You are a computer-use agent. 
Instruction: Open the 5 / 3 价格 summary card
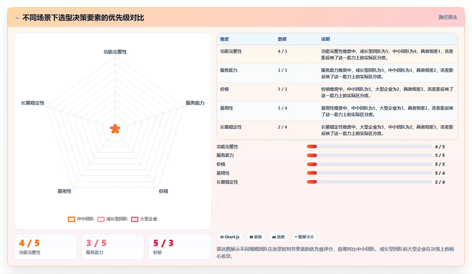point(180,246)
